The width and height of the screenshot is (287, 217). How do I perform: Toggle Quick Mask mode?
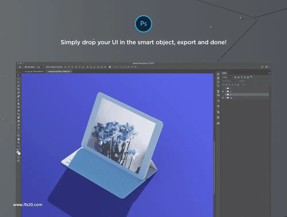[18, 157]
